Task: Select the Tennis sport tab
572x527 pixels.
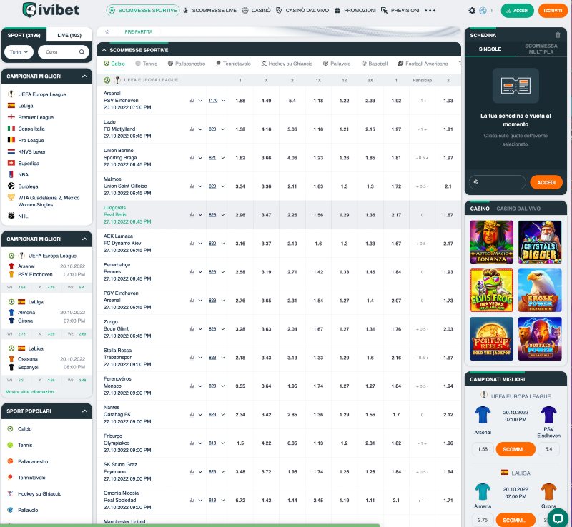Action: click(x=147, y=64)
